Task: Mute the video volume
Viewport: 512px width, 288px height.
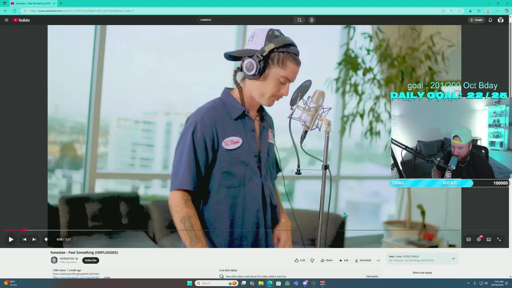Action: (46, 239)
